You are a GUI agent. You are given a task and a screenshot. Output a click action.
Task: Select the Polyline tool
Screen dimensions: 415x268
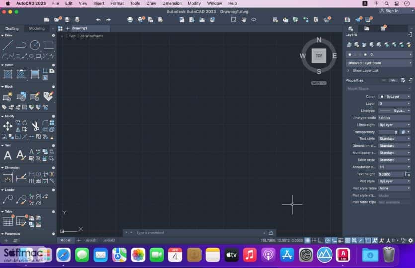[x=21, y=45]
